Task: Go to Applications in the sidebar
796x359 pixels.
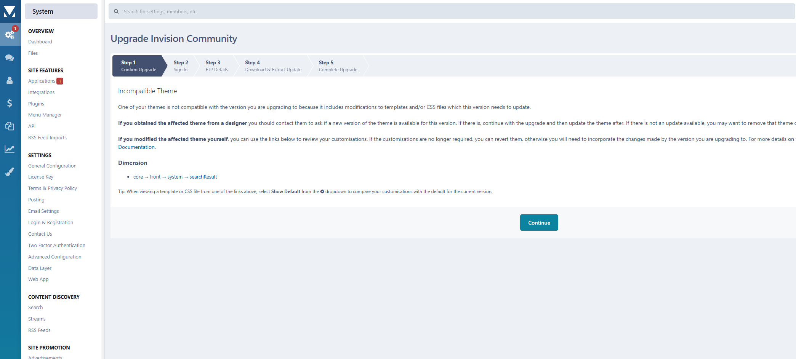Action: point(42,81)
